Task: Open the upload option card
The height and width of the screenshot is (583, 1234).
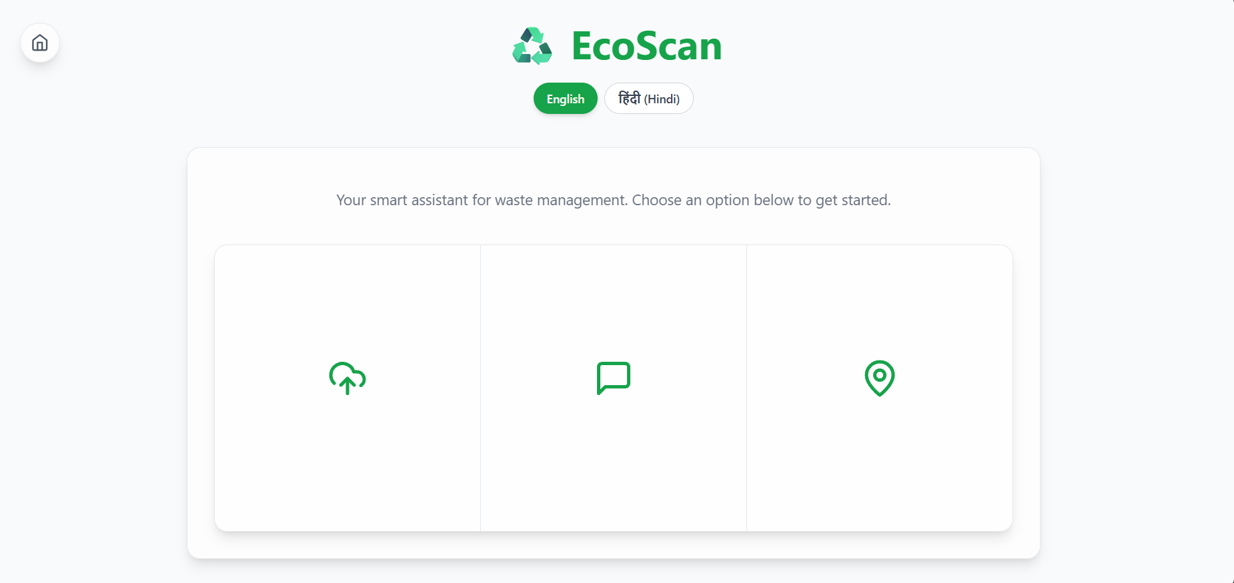Action: (348, 388)
